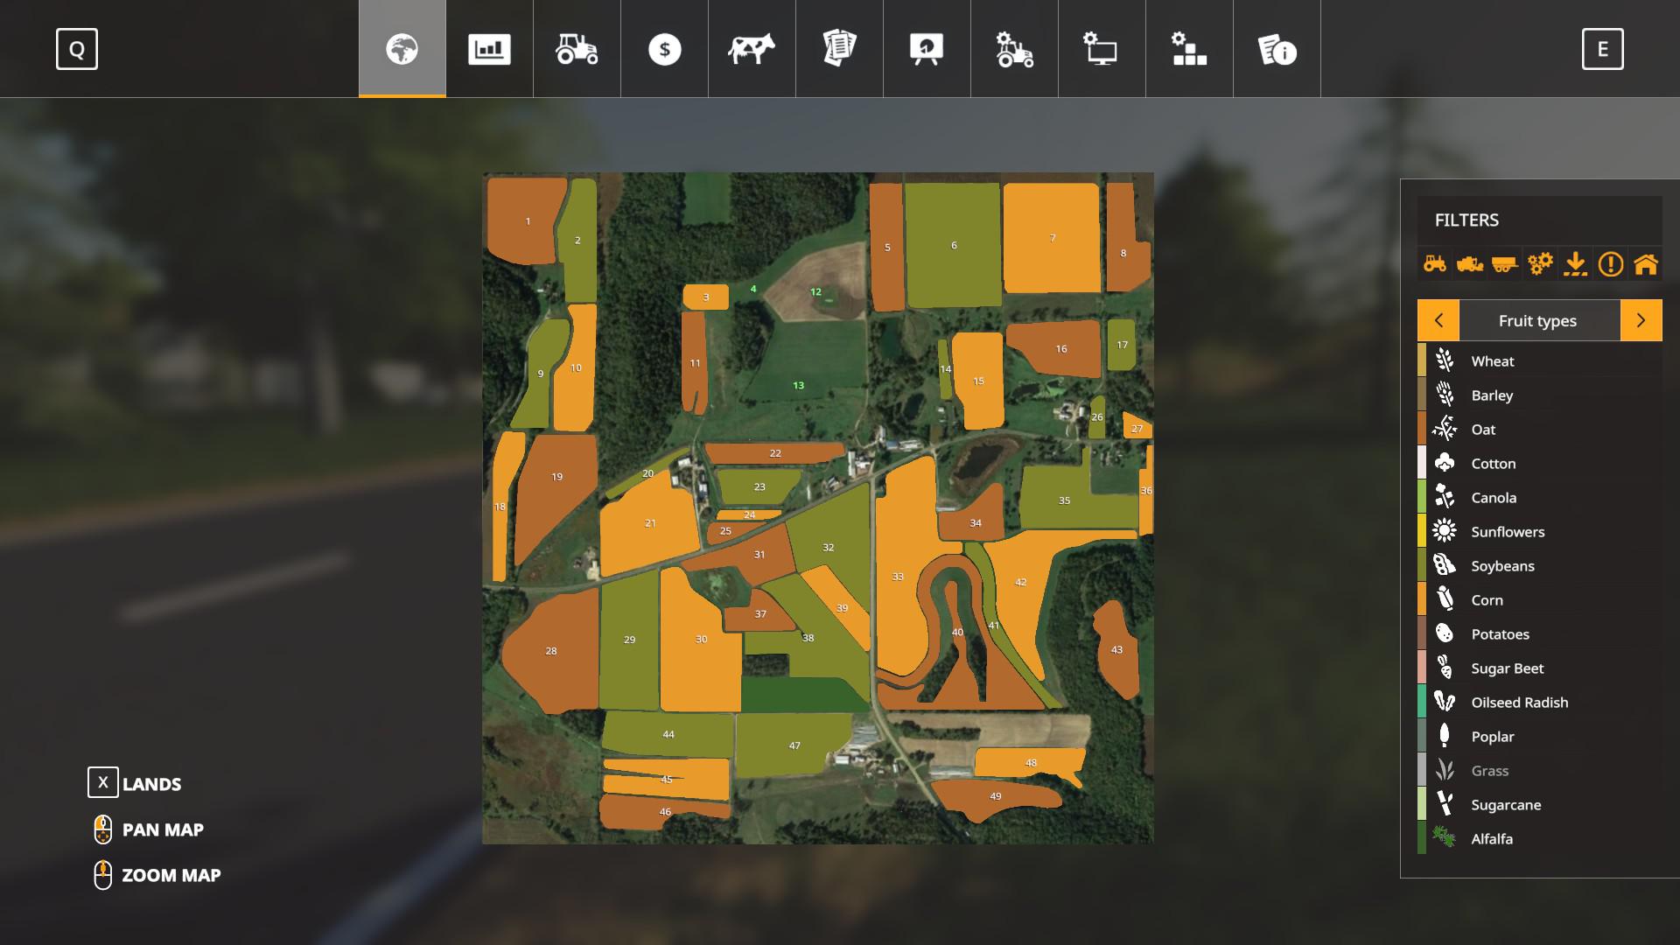The width and height of the screenshot is (1680, 945).
Task: Toggle the exclamation mark filter icon
Action: tap(1610, 263)
